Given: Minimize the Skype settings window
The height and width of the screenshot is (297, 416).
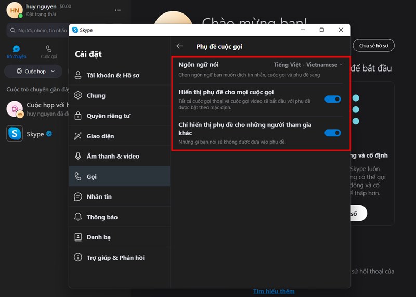Looking at the screenshot, I should coord(303,30).
